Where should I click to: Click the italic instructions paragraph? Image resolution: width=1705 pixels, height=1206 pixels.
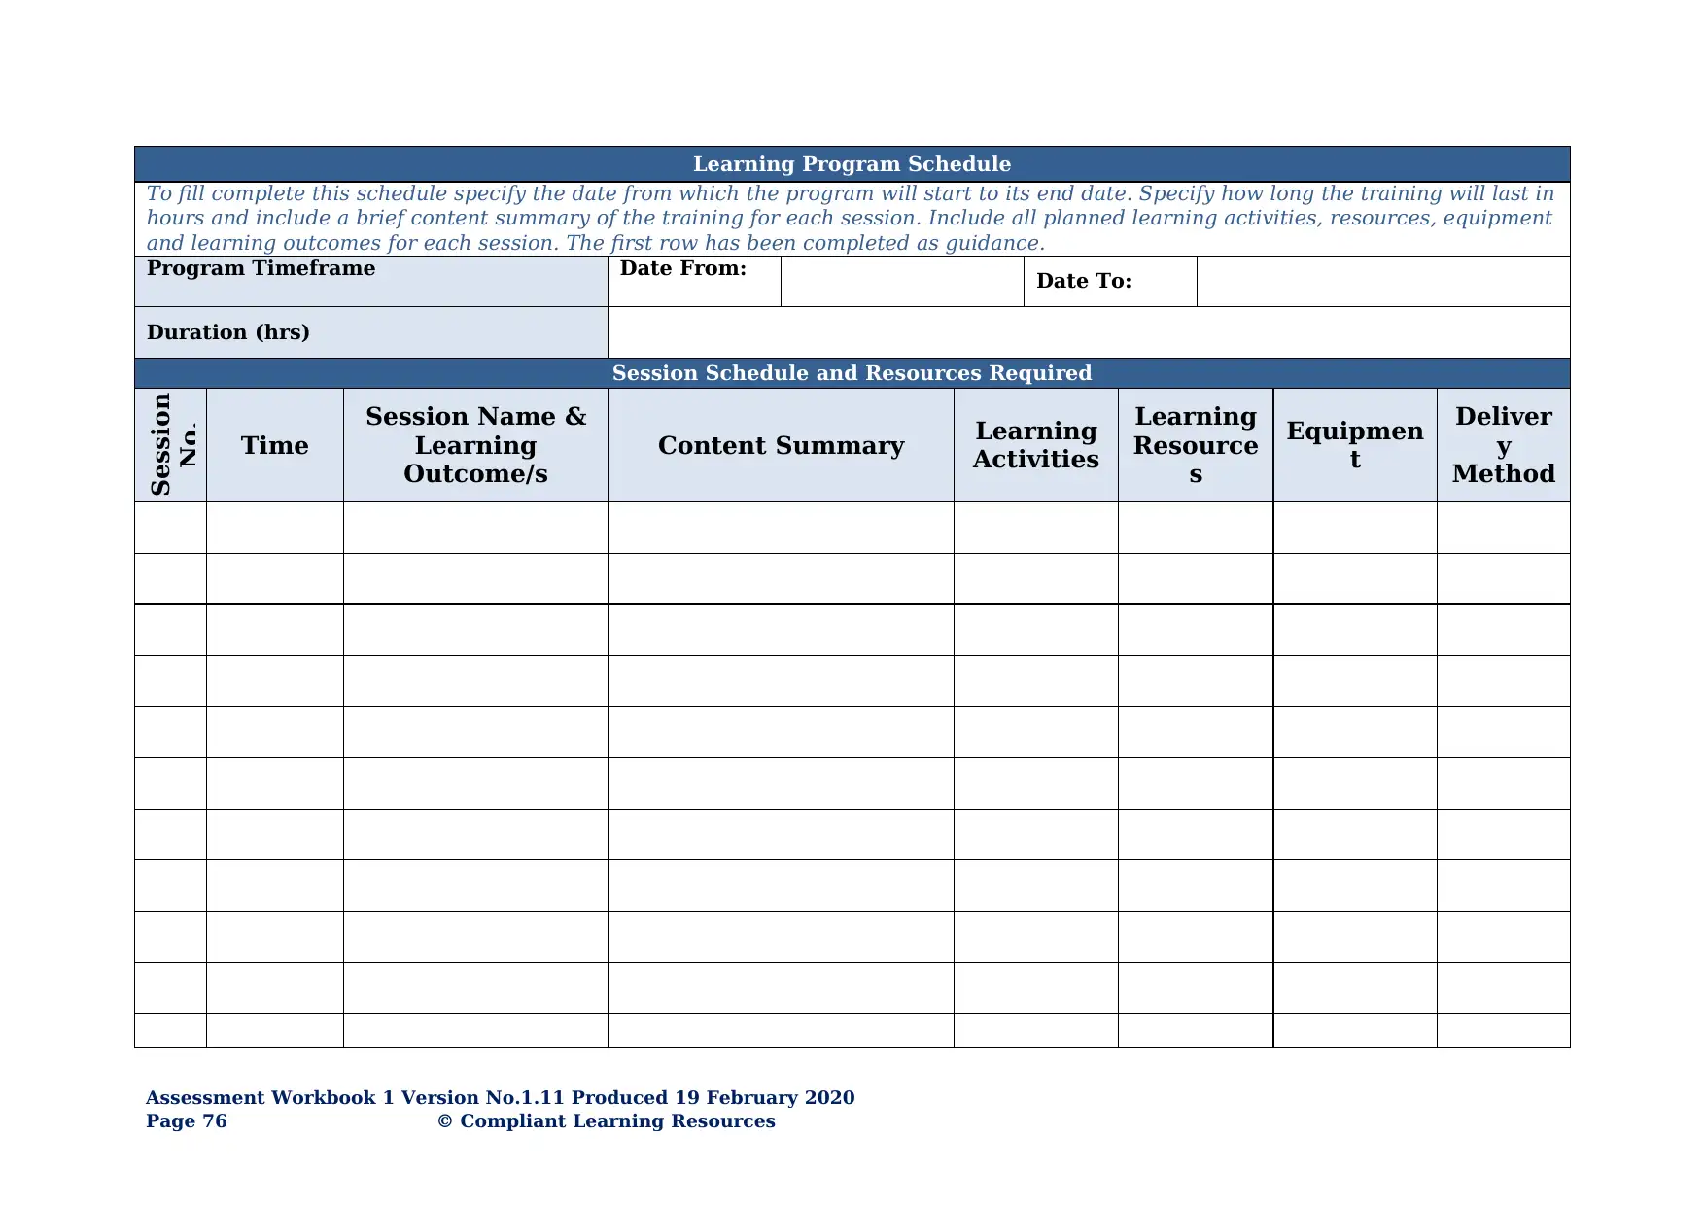pos(851,219)
